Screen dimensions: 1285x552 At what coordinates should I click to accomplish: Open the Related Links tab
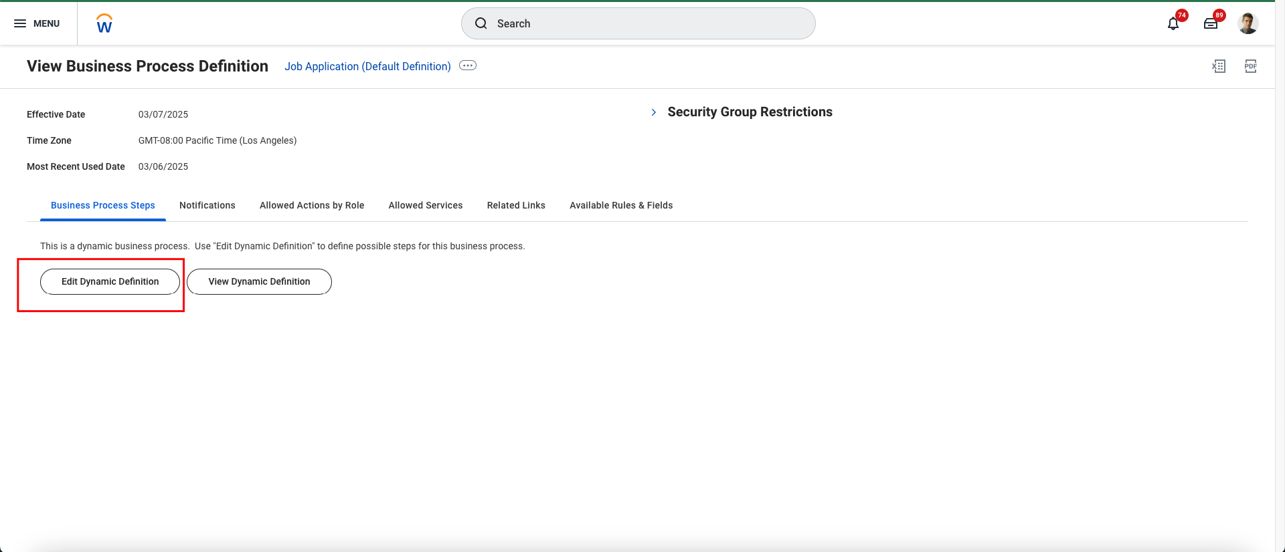point(516,205)
